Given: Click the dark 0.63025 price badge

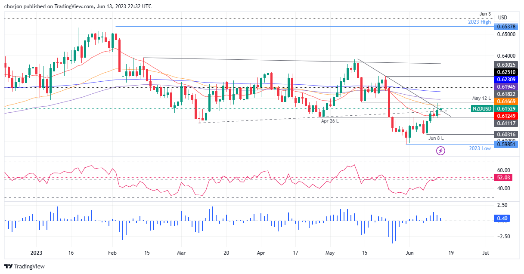Looking at the screenshot, I should pos(506,65).
